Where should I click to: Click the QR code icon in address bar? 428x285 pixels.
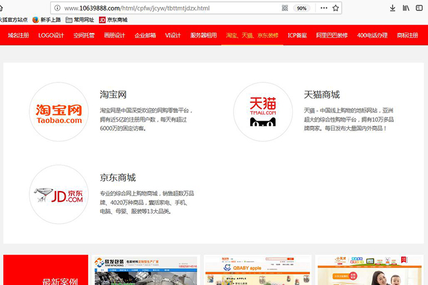click(x=285, y=8)
